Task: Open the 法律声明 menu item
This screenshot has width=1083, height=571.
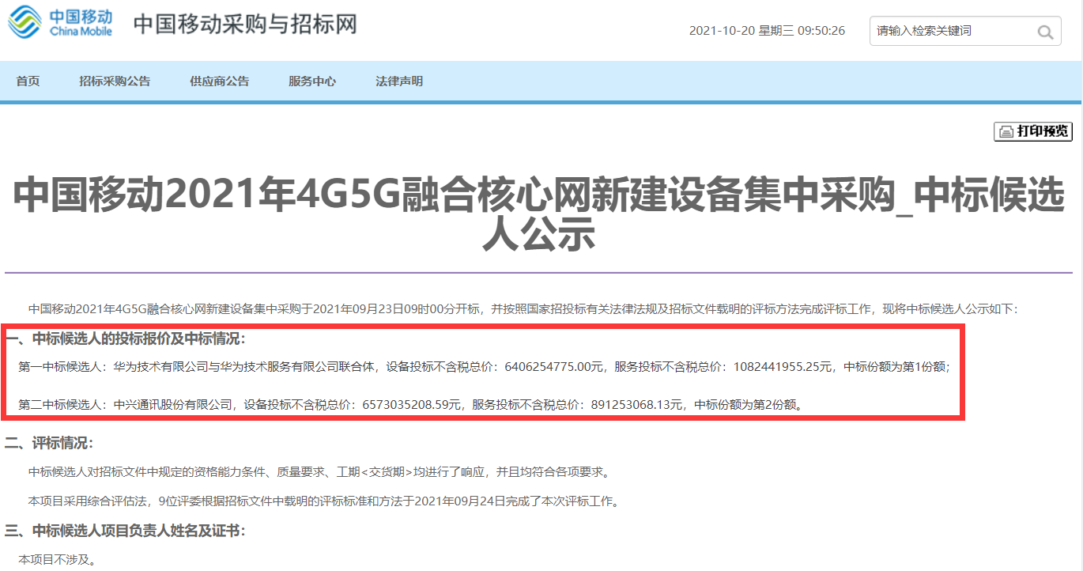Action: (x=399, y=81)
